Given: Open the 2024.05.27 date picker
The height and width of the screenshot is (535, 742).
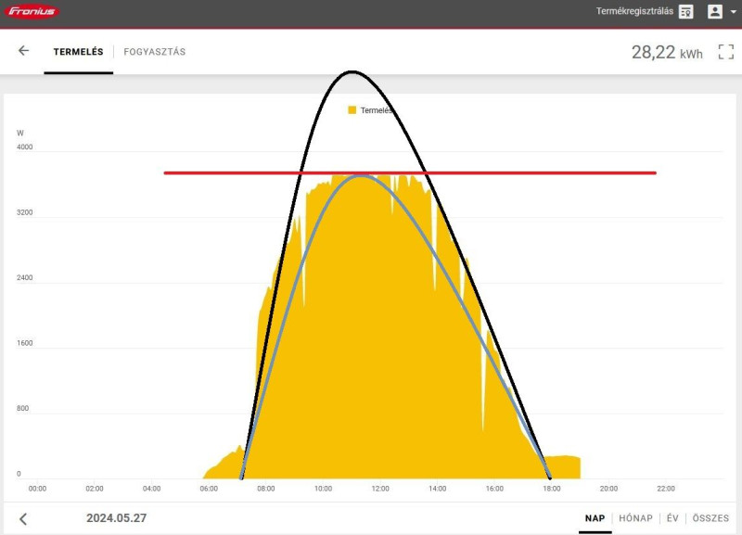Looking at the screenshot, I should 117,518.
